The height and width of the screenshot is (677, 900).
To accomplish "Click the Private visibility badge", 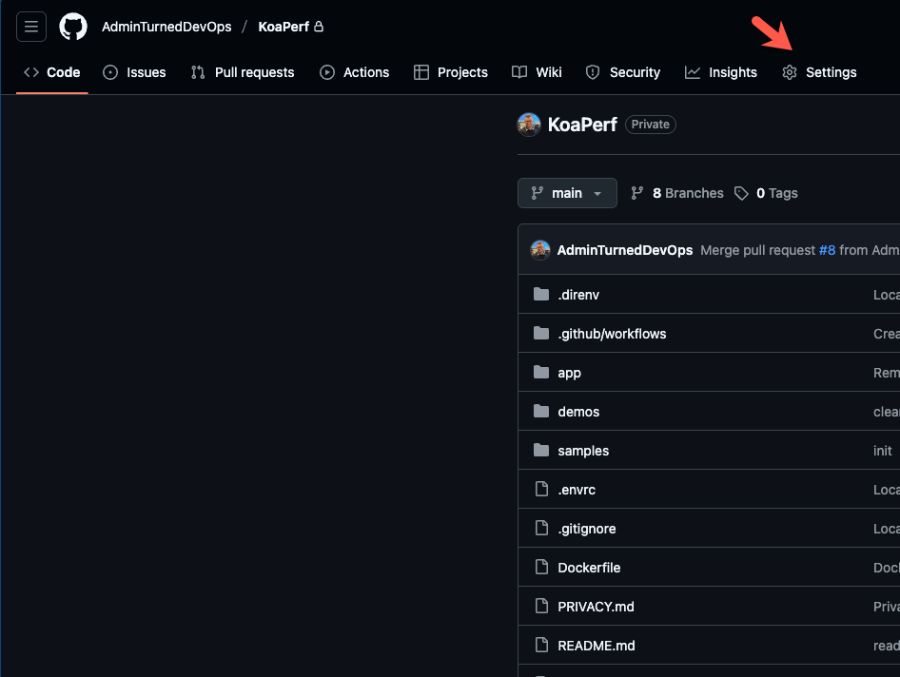I will click(x=651, y=125).
